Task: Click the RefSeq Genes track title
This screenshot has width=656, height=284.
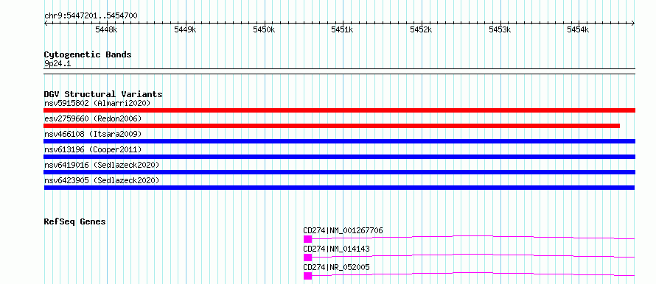Action: [x=74, y=221]
